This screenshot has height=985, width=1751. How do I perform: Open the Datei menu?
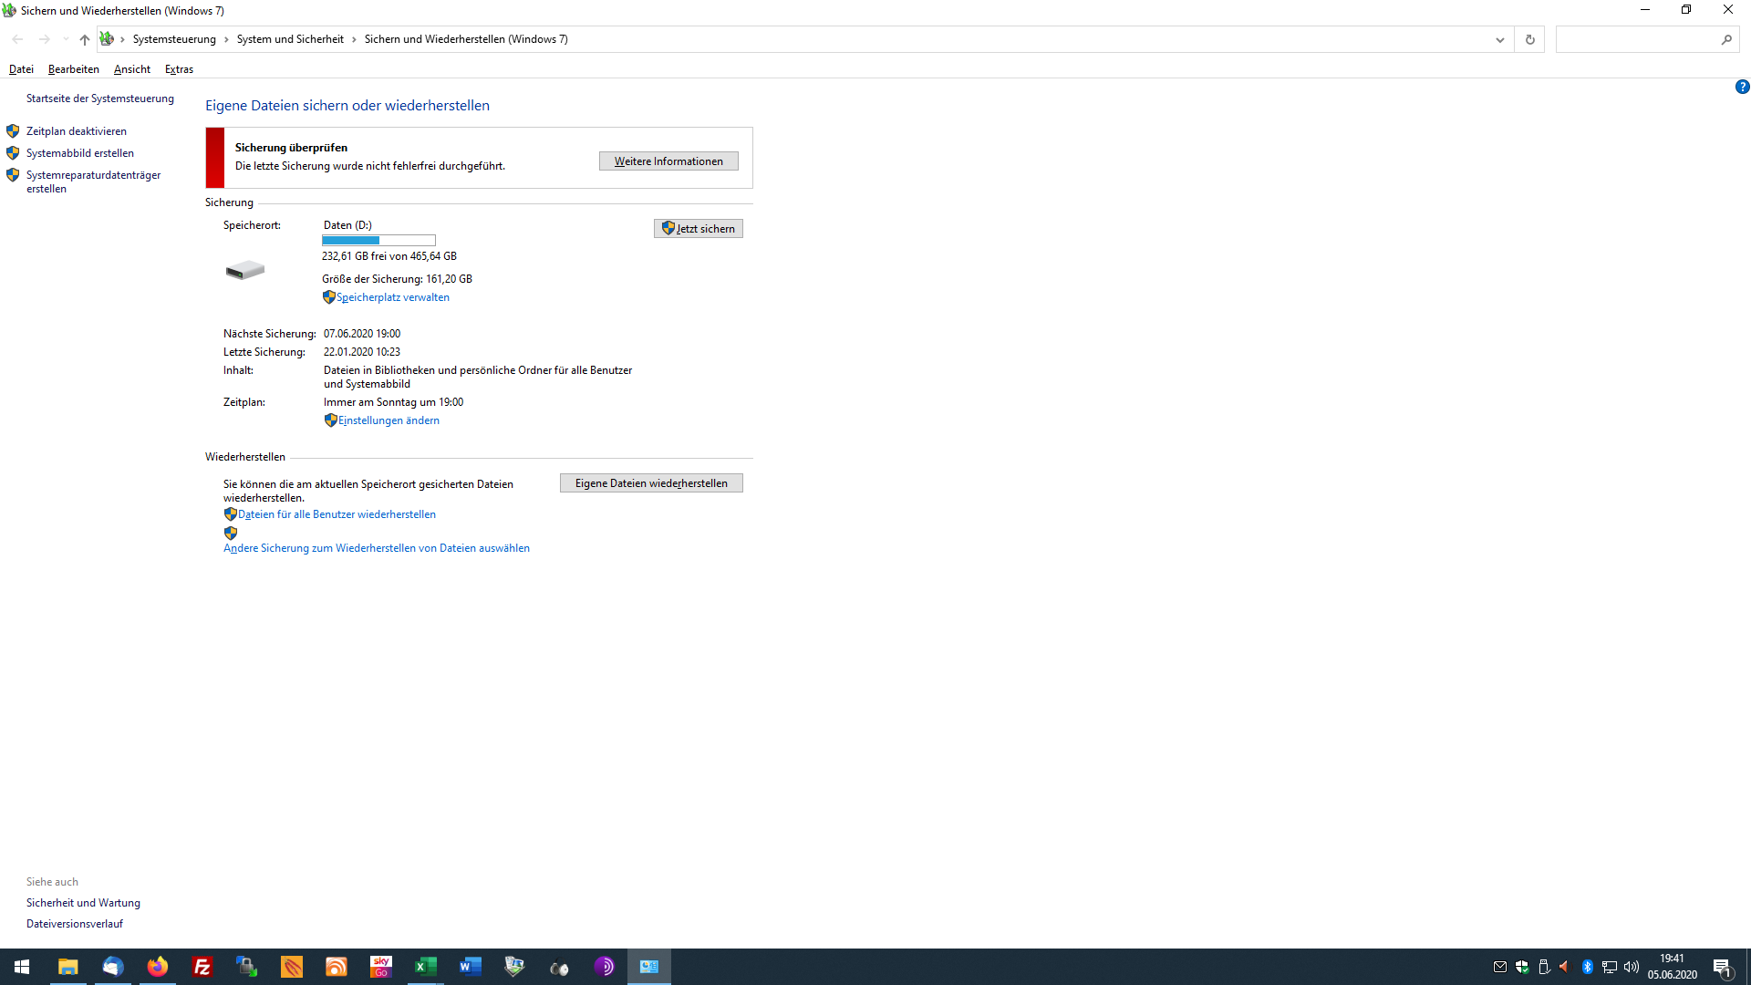pos(21,69)
